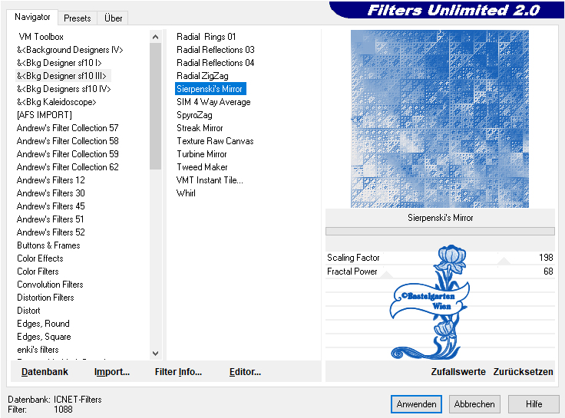Image resolution: width=565 pixels, height=418 pixels.
Task: Select VM Toolbox category
Action: point(41,37)
